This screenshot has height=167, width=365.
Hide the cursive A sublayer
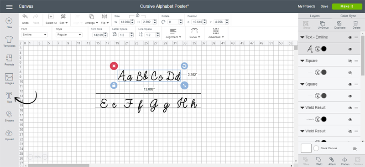350,49
